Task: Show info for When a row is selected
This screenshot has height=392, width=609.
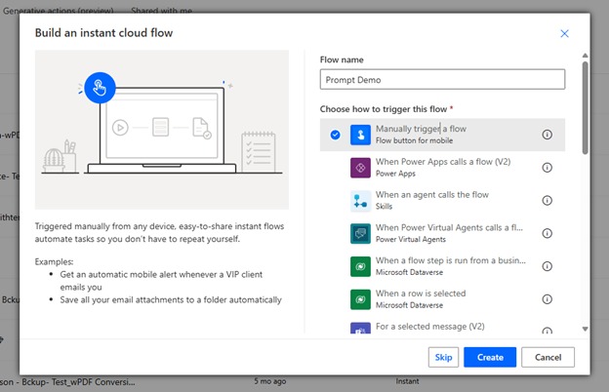Action: (547, 299)
